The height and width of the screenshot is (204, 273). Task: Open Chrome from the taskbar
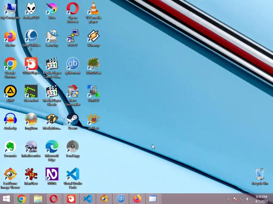[x=21, y=199]
